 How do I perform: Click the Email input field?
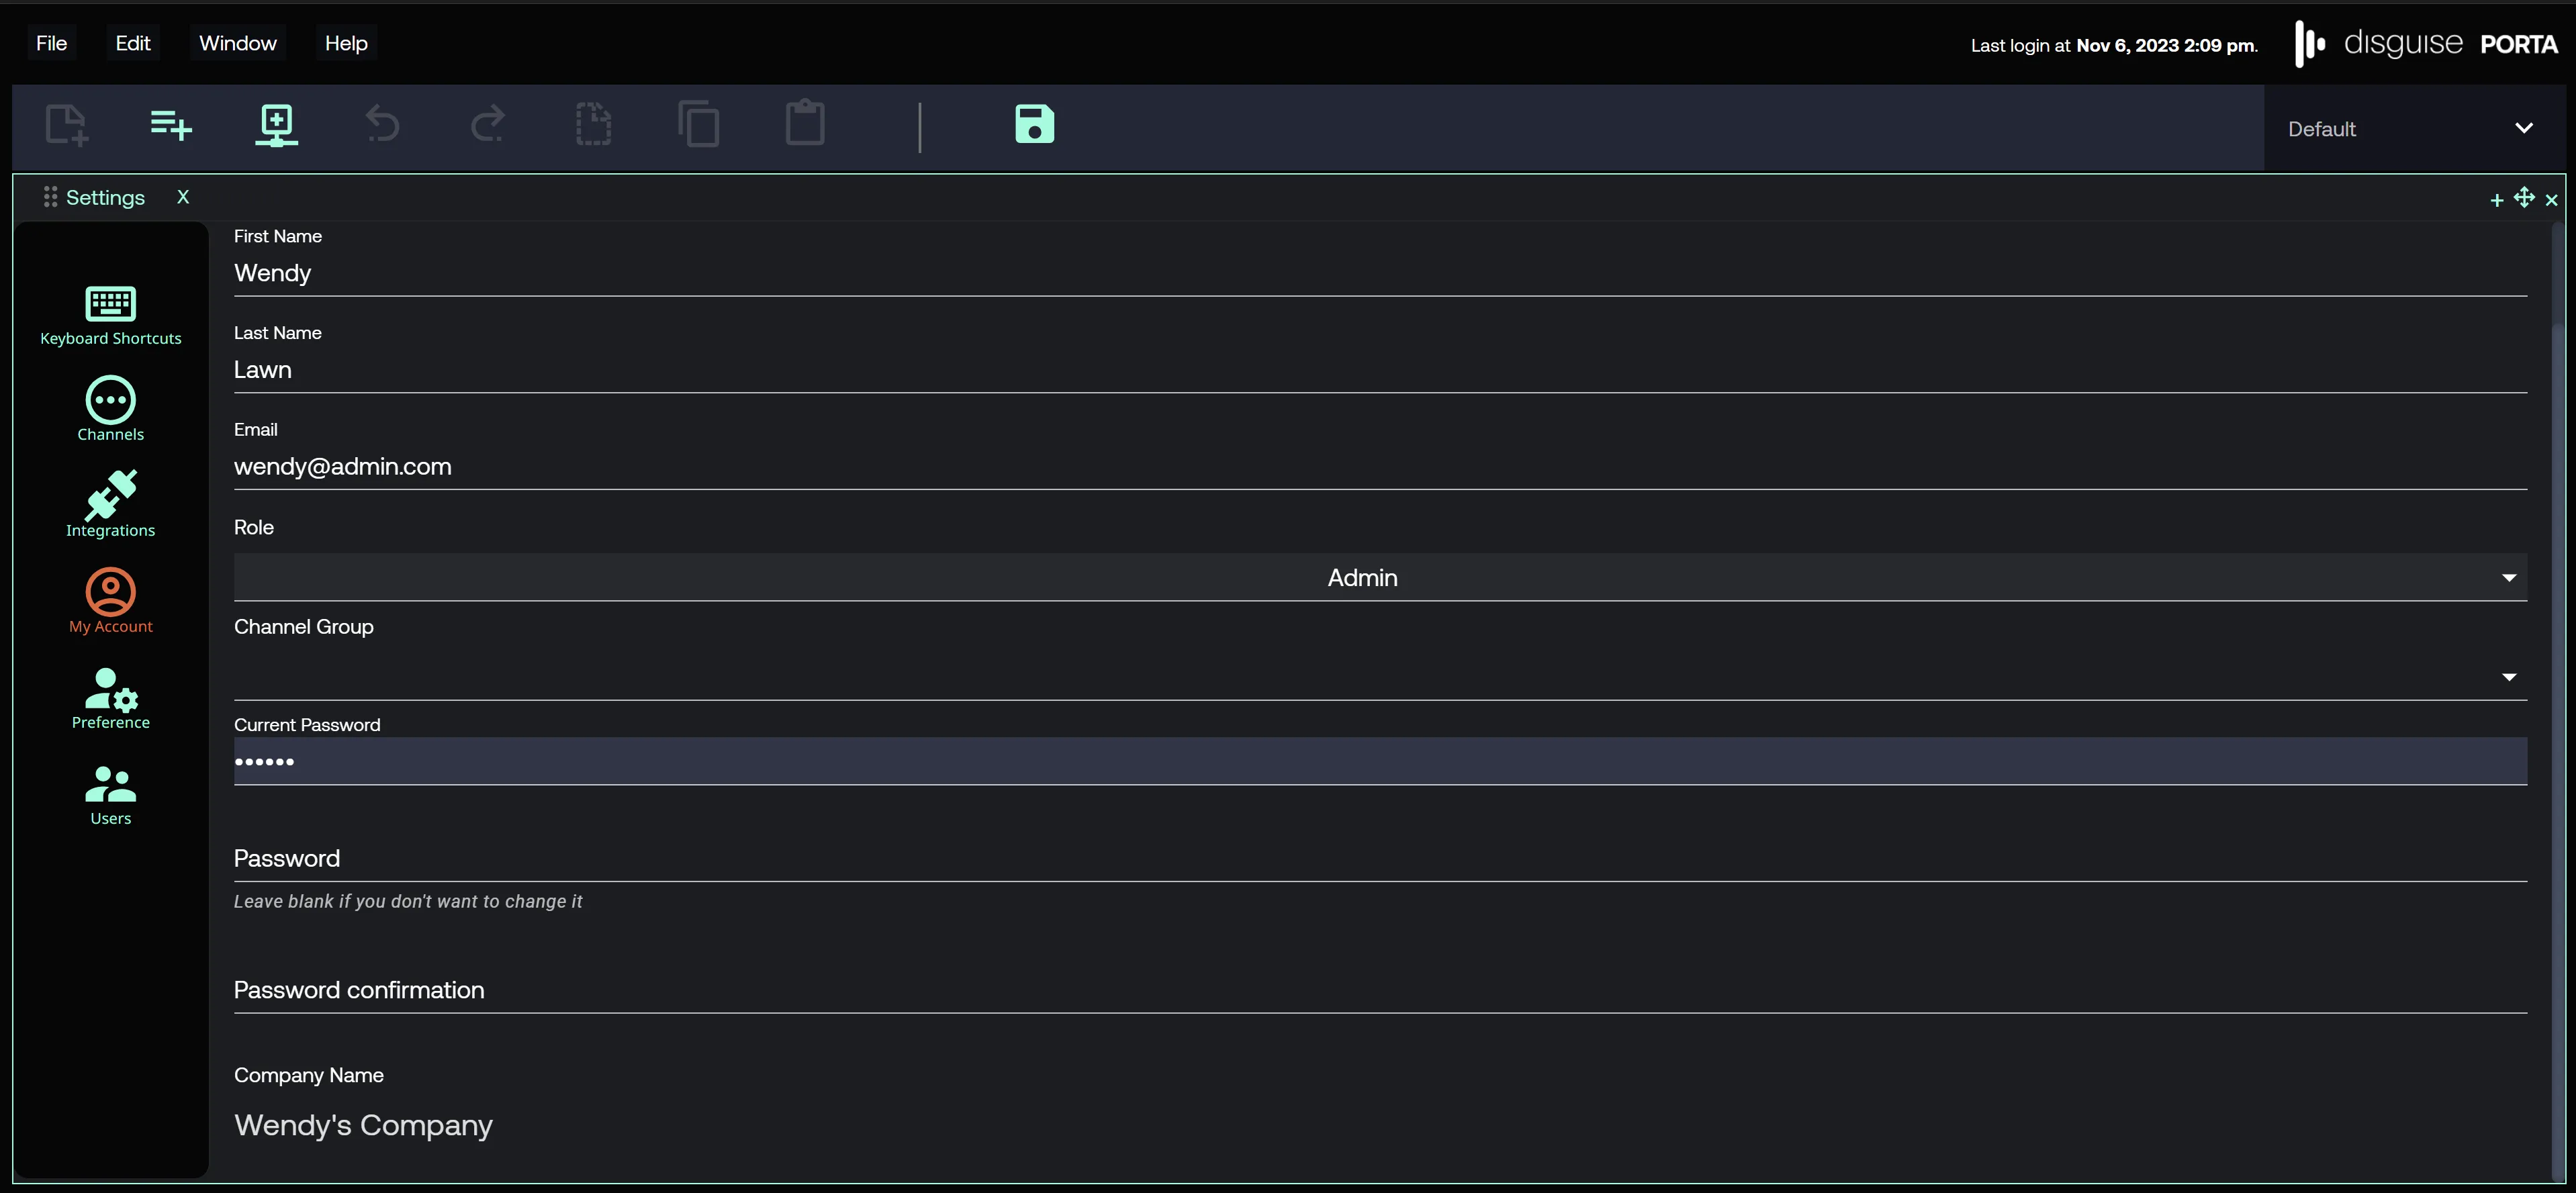(x=1379, y=467)
